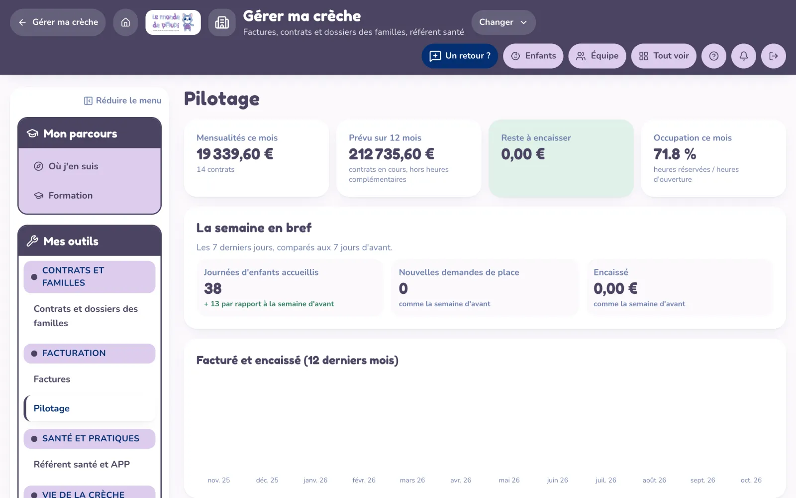Click the Prévu sur 12 mois card
The image size is (796, 498).
pyautogui.click(x=409, y=158)
